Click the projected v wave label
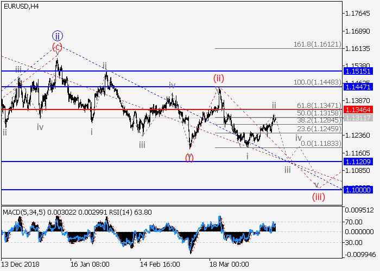The image size is (380, 271). (316, 184)
